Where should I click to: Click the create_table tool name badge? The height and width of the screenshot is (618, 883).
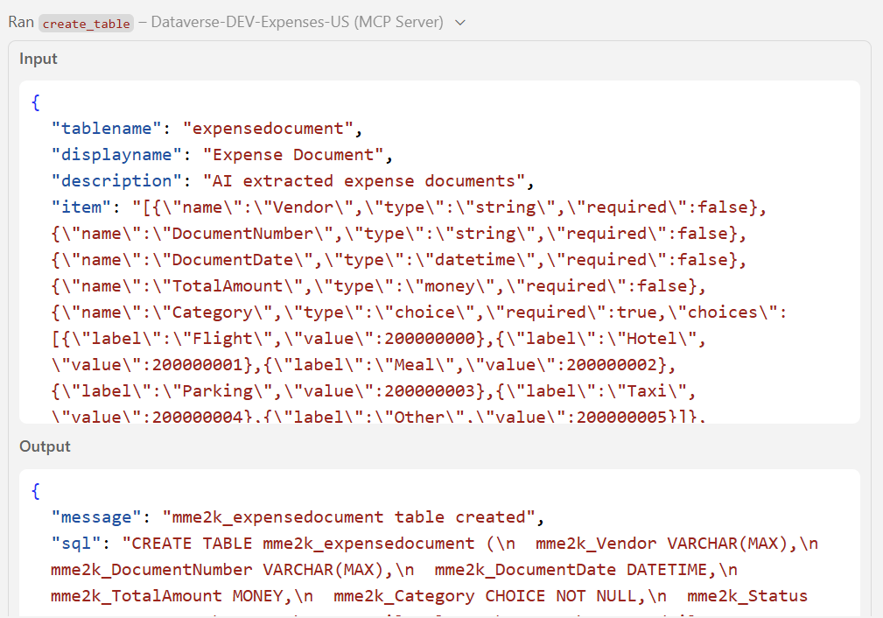coord(86,24)
